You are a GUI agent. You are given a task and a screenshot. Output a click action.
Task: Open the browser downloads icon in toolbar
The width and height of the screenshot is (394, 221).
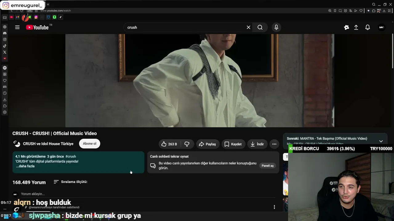pyautogui.click(x=384, y=11)
